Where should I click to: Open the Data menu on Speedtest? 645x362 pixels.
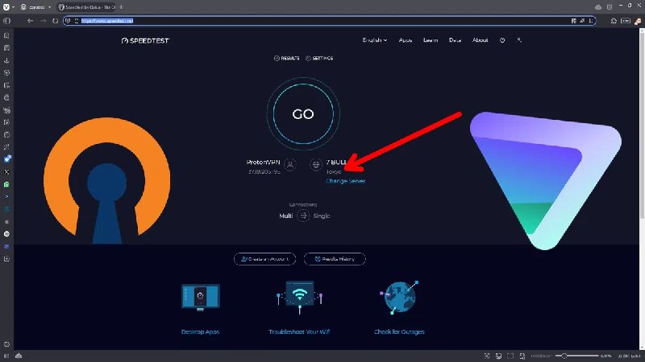[x=455, y=40]
